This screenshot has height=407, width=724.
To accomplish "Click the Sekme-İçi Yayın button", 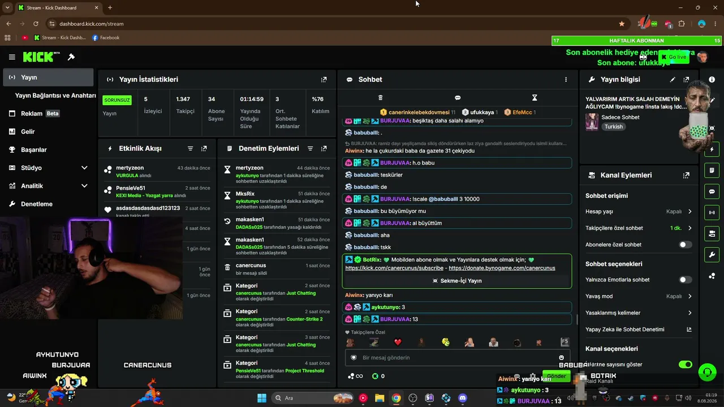I will (457, 280).
